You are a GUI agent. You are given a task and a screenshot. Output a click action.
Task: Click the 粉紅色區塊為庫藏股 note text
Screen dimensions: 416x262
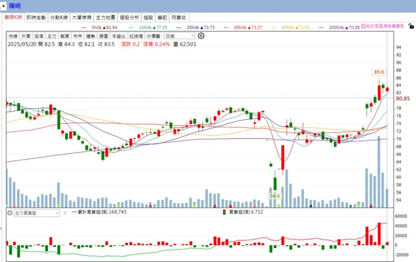(385, 26)
